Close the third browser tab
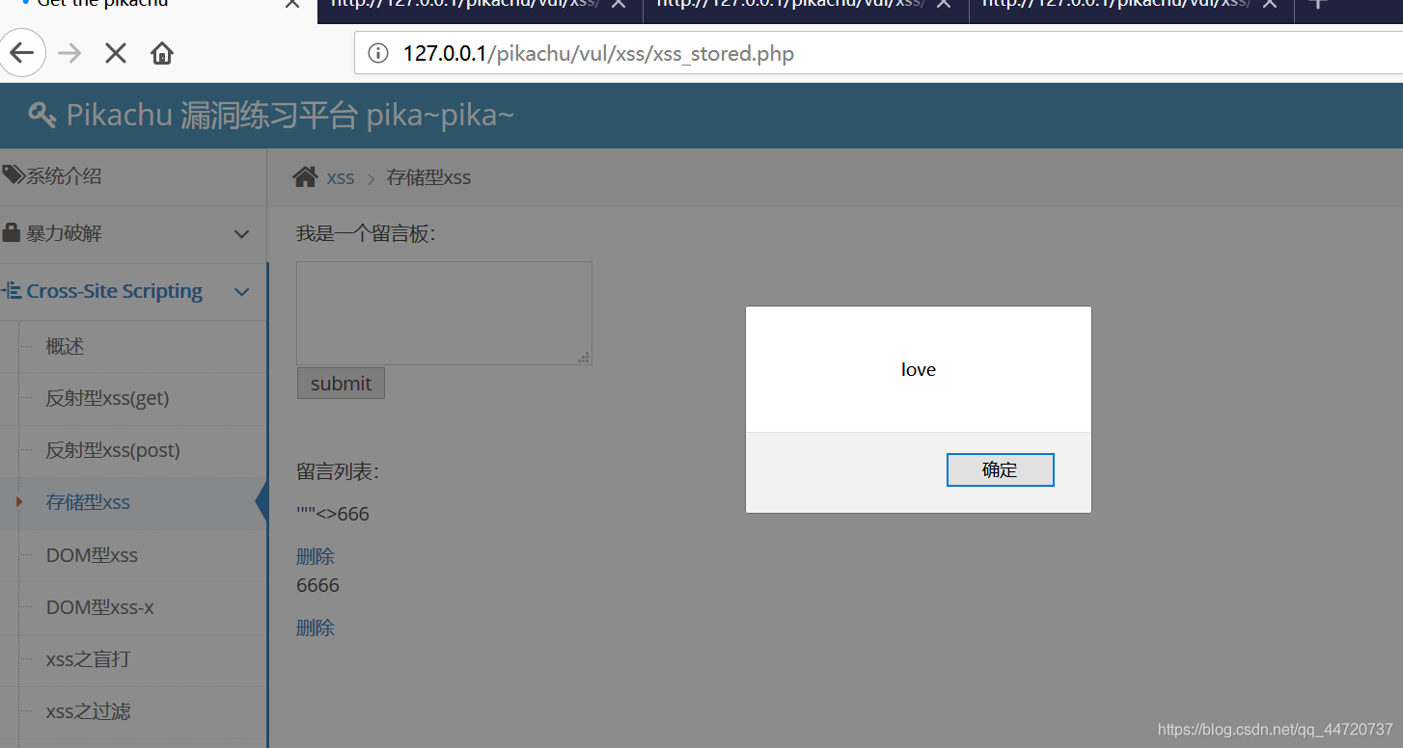The width and height of the screenshot is (1403, 748). pos(945,4)
